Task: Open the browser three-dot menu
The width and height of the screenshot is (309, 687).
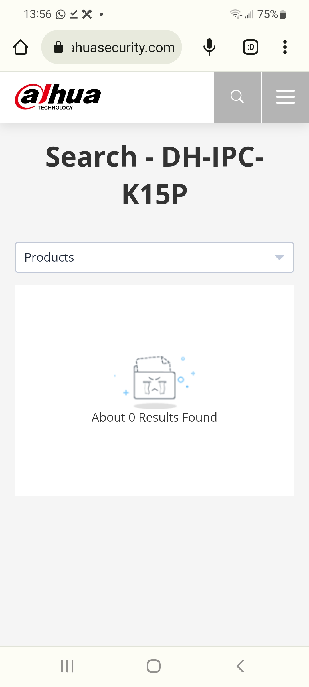Action: pos(285,47)
